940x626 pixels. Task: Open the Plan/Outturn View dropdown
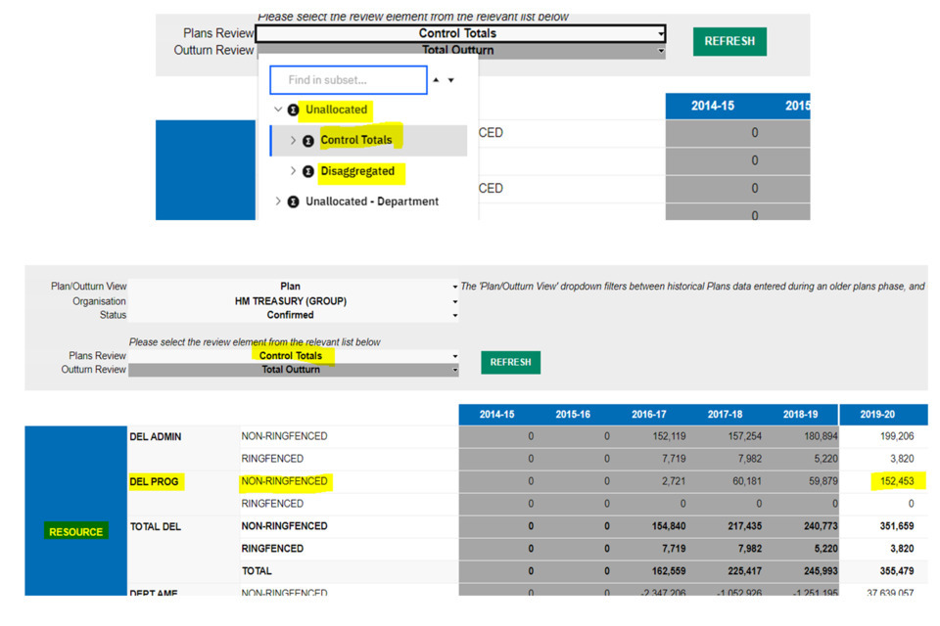tap(454, 287)
